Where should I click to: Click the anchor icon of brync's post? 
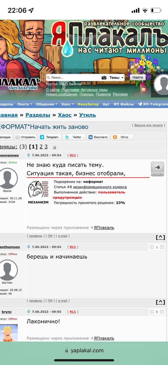click(28, 312)
